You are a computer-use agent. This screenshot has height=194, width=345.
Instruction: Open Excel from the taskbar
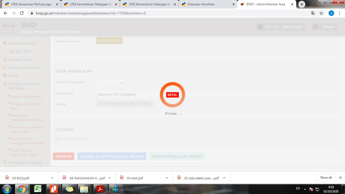(38, 189)
